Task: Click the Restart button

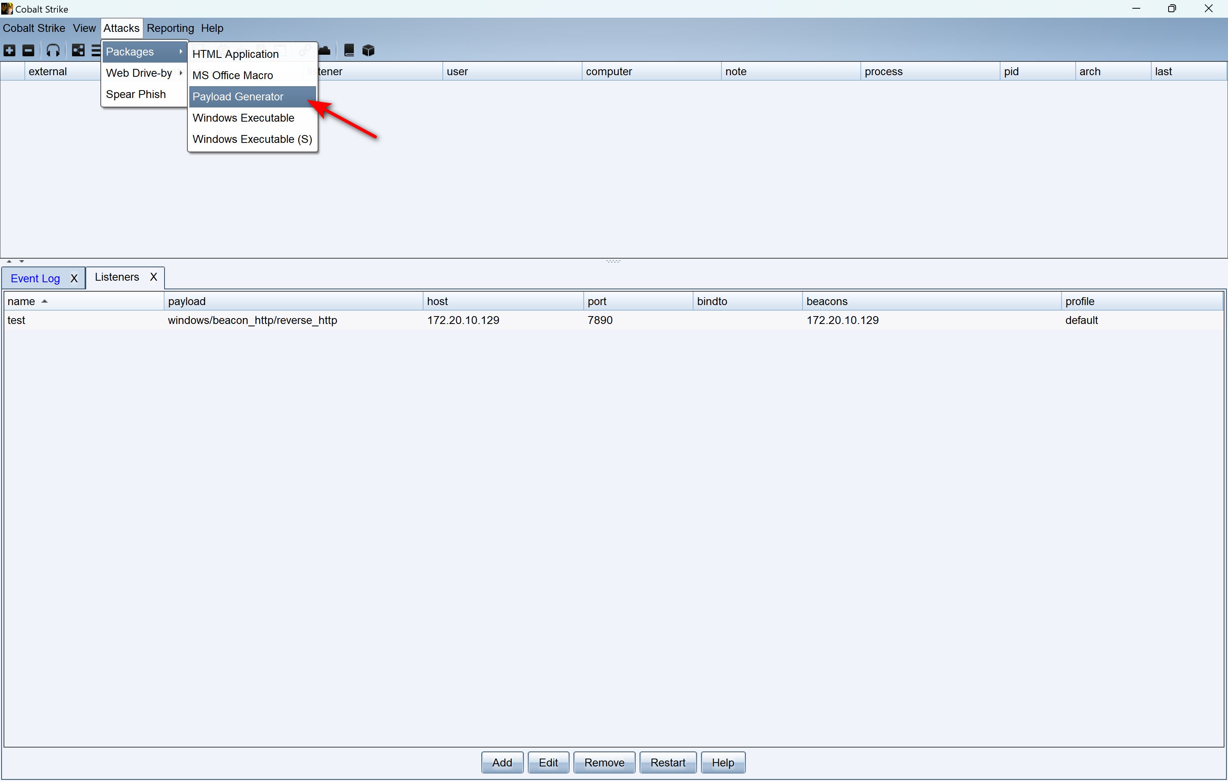Action: pos(667,762)
